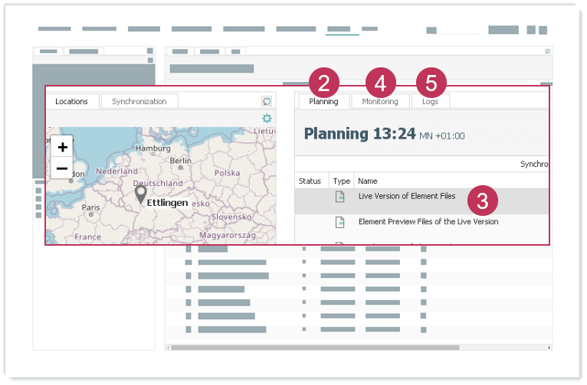The image size is (587, 385).
Task: Sort by the Name column header
Action: (368, 181)
